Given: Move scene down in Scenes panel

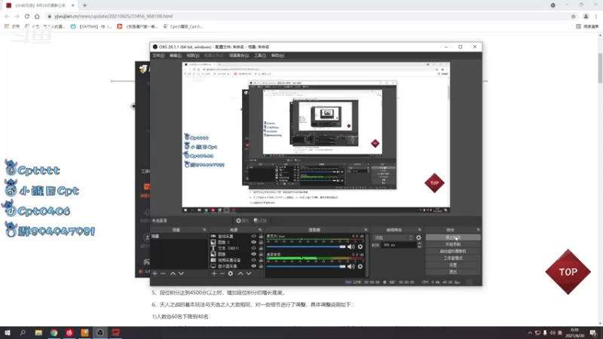Looking at the screenshot, I should pos(181,273).
